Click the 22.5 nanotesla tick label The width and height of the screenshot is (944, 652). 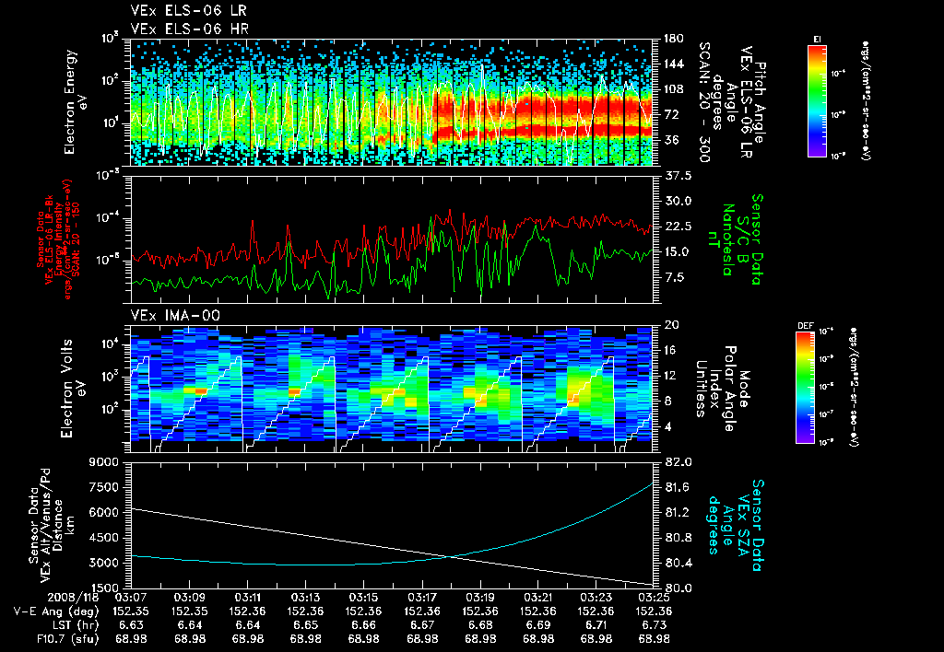click(x=678, y=227)
